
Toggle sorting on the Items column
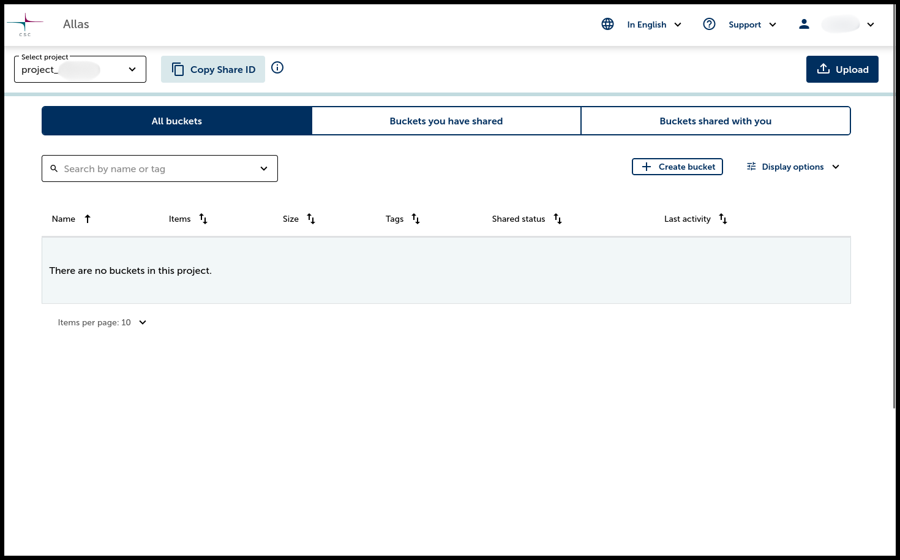coord(203,219)
